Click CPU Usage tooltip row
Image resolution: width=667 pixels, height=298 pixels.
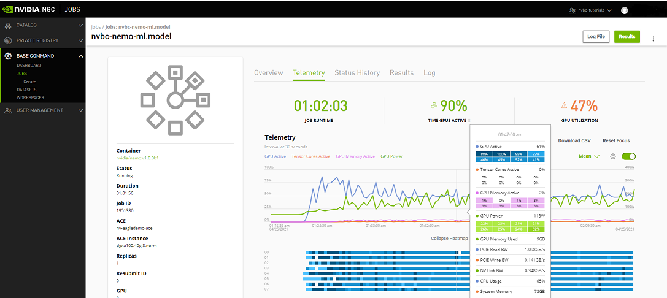pos(510,281)
